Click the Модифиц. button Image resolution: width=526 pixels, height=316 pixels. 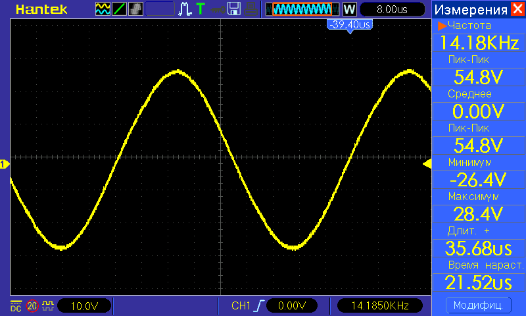[479, 305]
